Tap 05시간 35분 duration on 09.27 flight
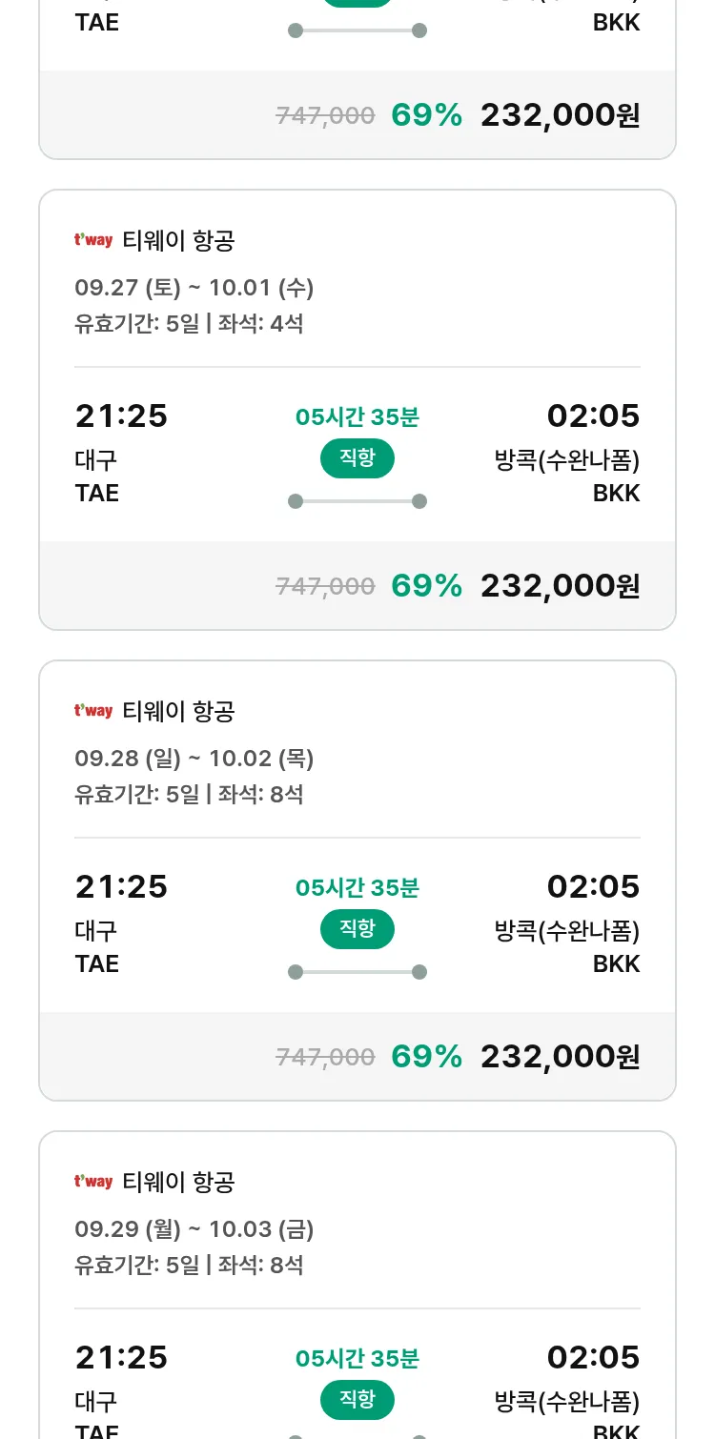Image resolution: width=715 pixels, height=1439 pixels. coord(357,417)
